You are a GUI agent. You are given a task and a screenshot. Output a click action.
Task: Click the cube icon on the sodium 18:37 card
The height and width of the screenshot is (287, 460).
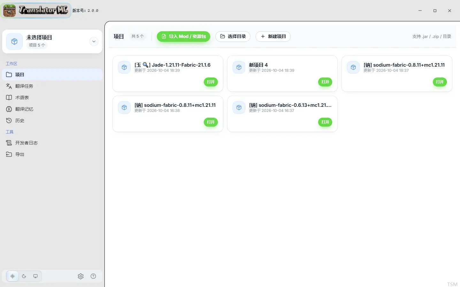coord(353,67)
